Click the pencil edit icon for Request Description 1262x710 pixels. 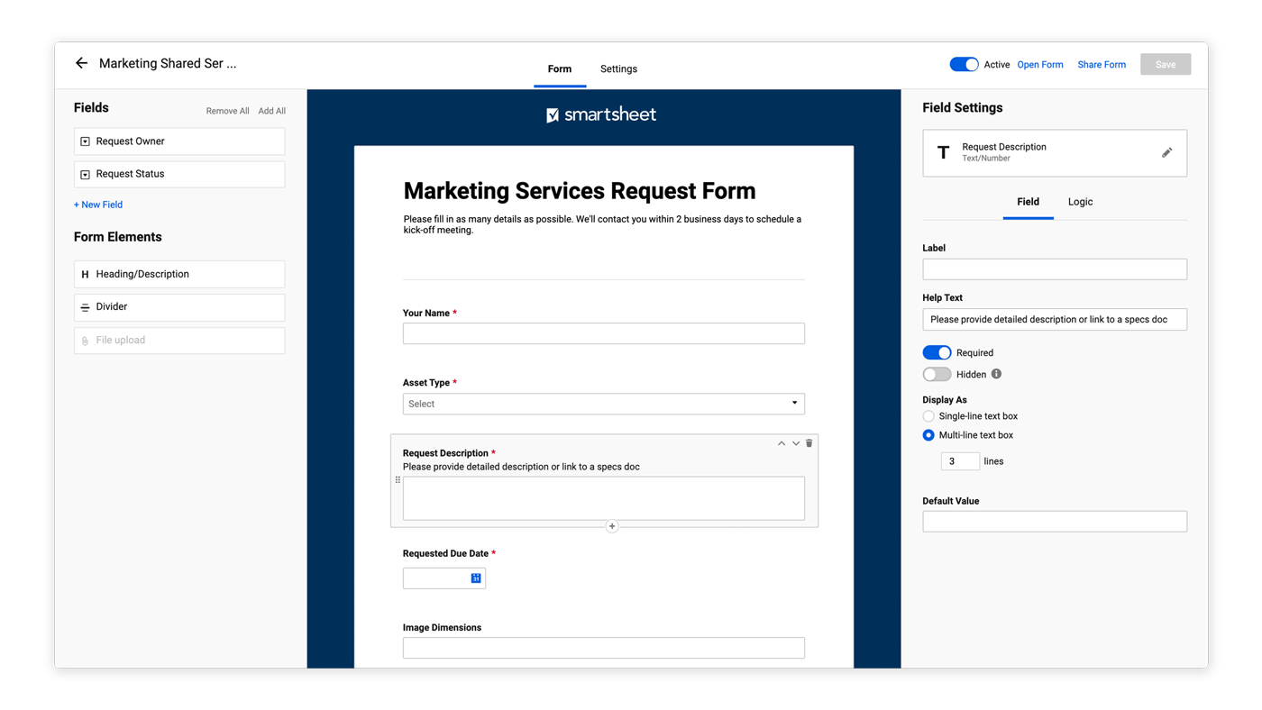tap(1166, 152)
